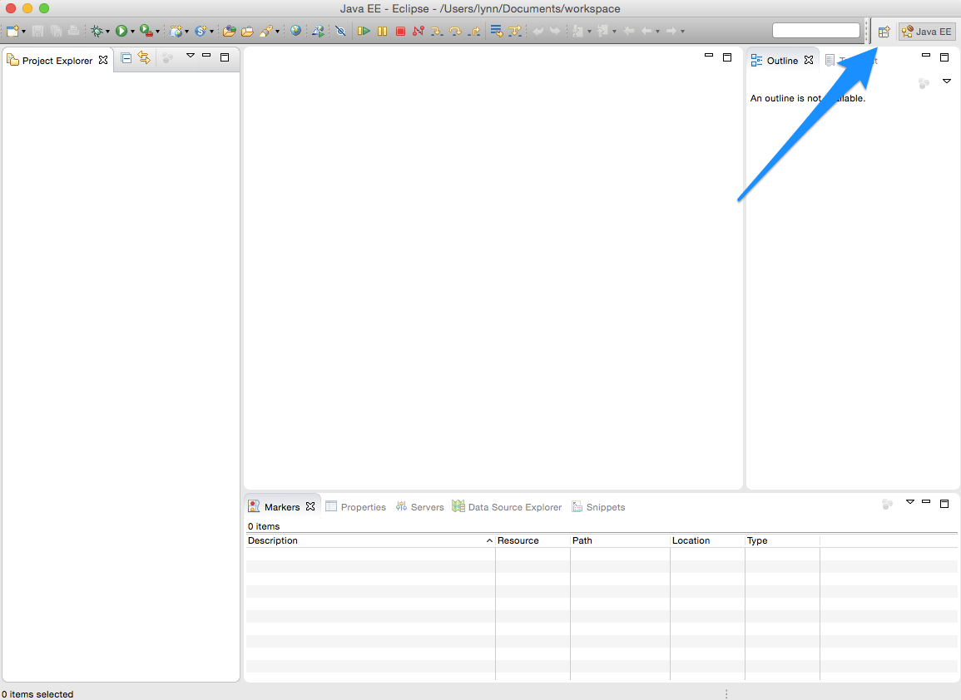Click the Resume debug button
The width and height of the screenshot is (961, 700).
click(x=364, y=31)
